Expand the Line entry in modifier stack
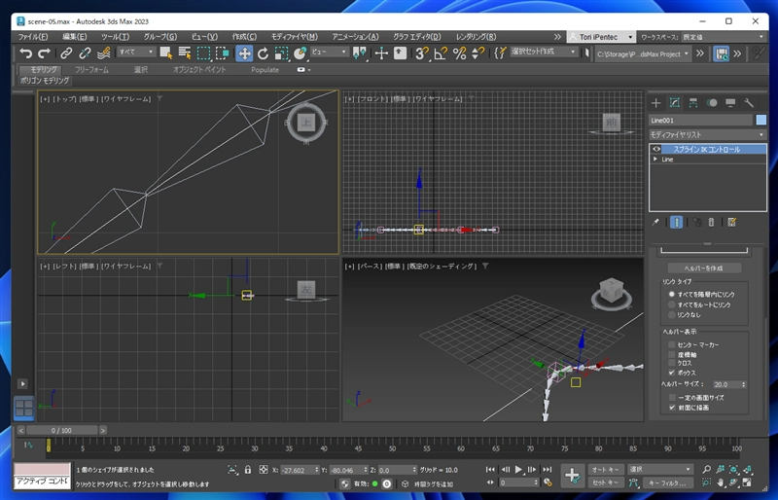778x500 pixels. pos(655,159)
